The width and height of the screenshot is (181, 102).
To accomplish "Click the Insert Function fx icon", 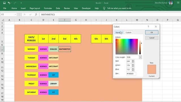I will click(36, 14).
